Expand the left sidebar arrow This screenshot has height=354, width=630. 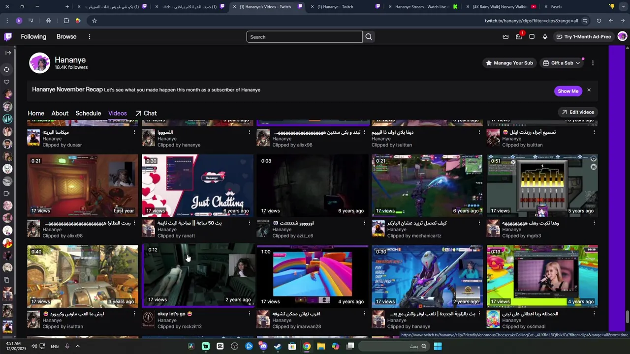click(8, 53)
